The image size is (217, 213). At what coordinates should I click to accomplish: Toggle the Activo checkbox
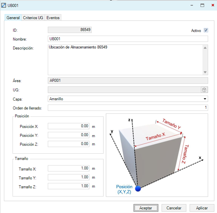coord(206,30)
